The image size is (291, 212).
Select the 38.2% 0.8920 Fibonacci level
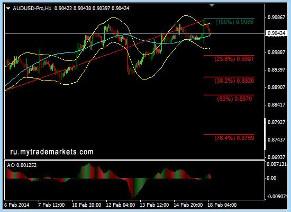point(234,81)
